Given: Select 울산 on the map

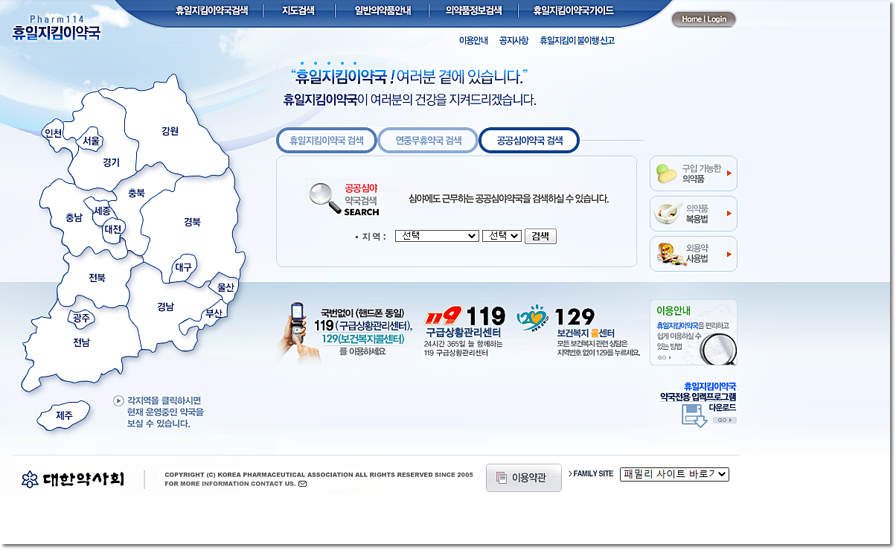Looking at the screenshot, I should (x=225, y=287).
